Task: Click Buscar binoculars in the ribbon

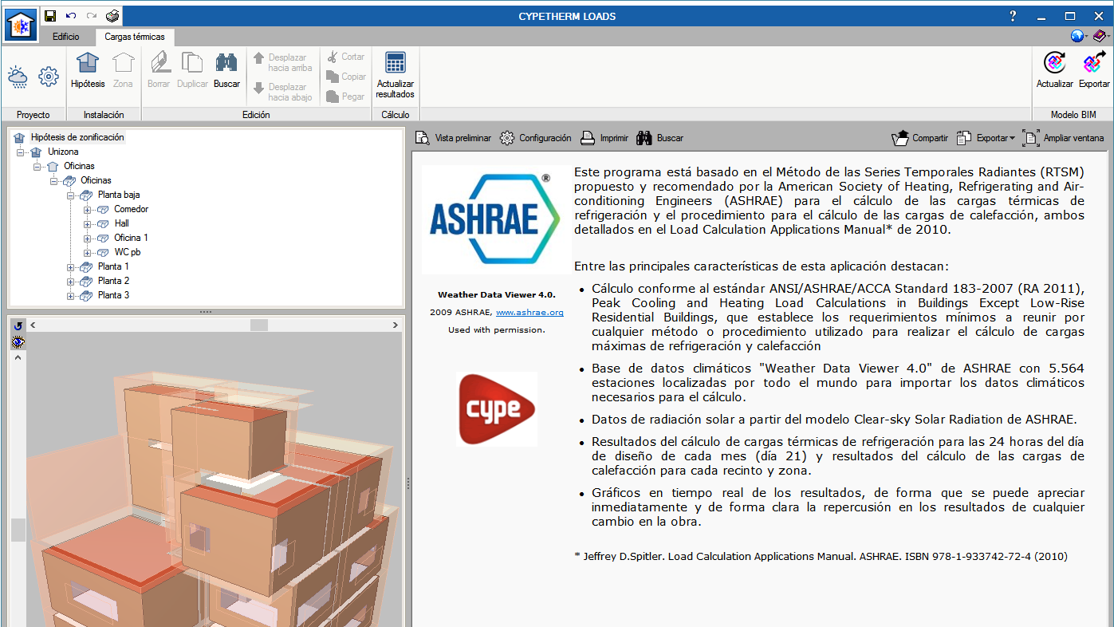Action: [226, 71]
